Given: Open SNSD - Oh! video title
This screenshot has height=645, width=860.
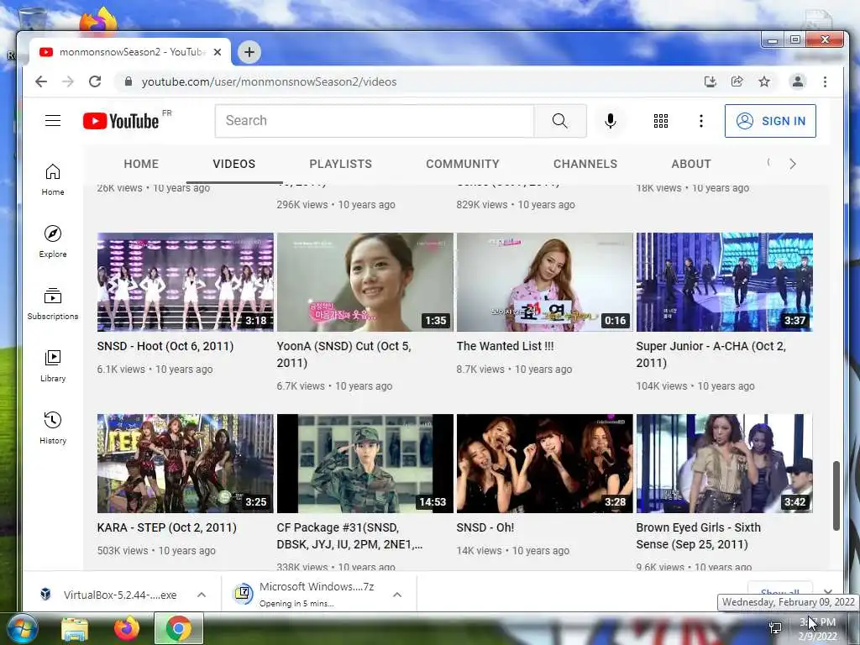Looking at the screenshot, I should pos(485,527).
